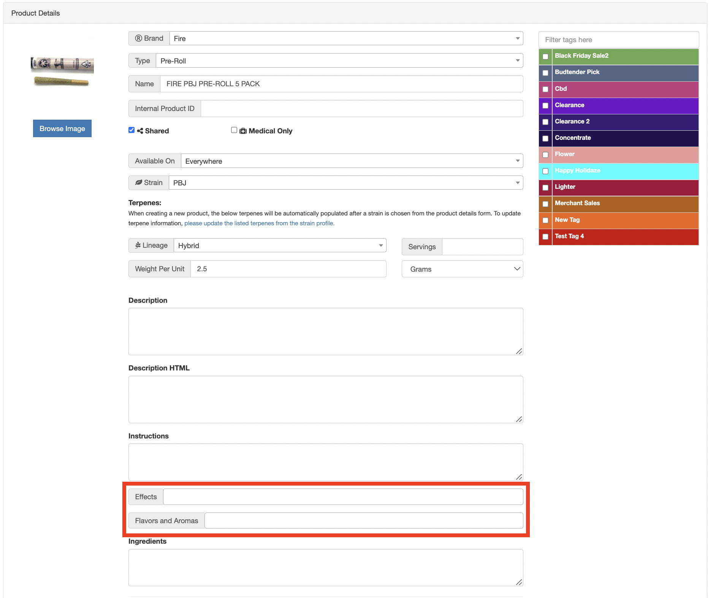Viewport: 713px width, 598px height.
Task: Click the registered-trademark icon beside Brand
Action: point(138,38)
